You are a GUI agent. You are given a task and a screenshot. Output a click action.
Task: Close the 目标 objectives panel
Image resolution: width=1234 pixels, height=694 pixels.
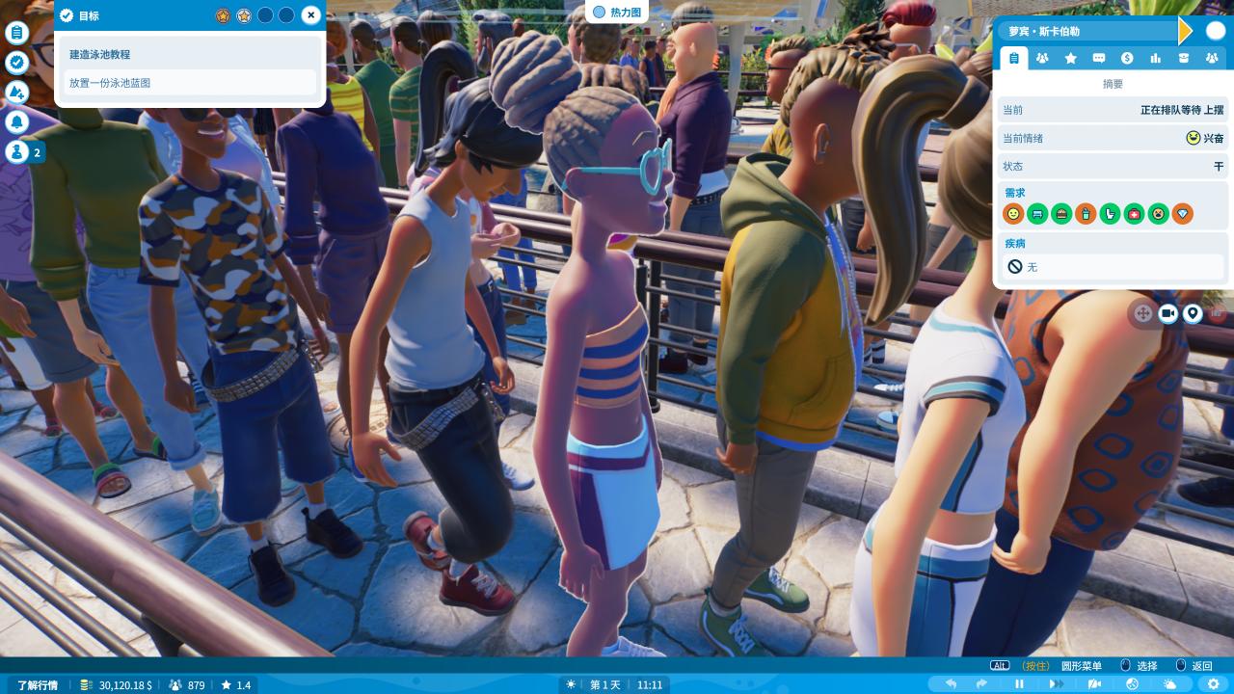coord(310,15)
